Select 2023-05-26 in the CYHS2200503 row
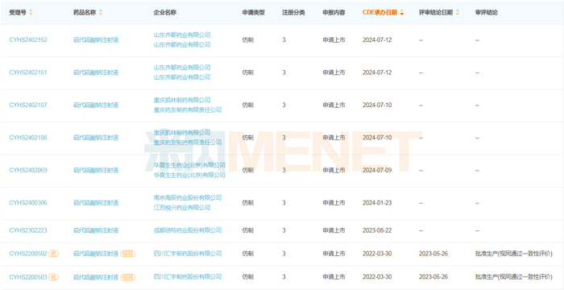The width and height of the screenshot is (564, 290). tap(433, 277)
